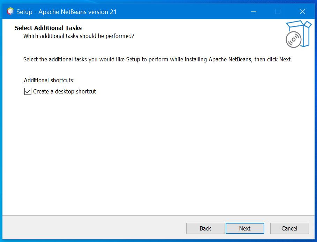Viewport: 317px width, 242px height.
Task: Click the instruction text about installing Apache NetBeans
Action: tap(157, 59)
